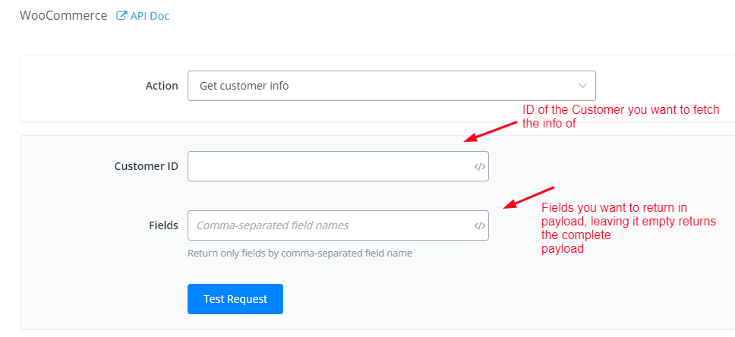Open the API Doc link

[150, 16]
